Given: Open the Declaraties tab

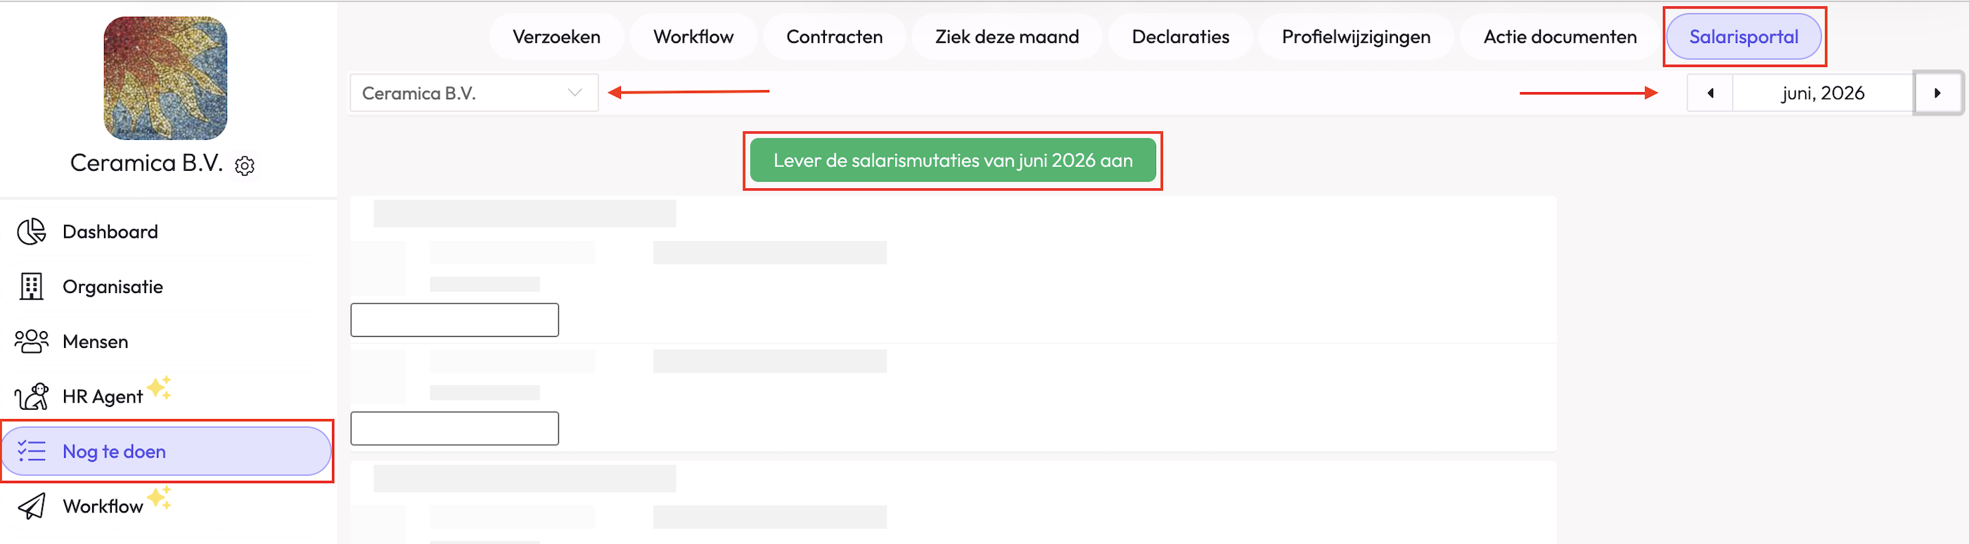Looking at the screenshot, I should click(x=1180, y=37).
